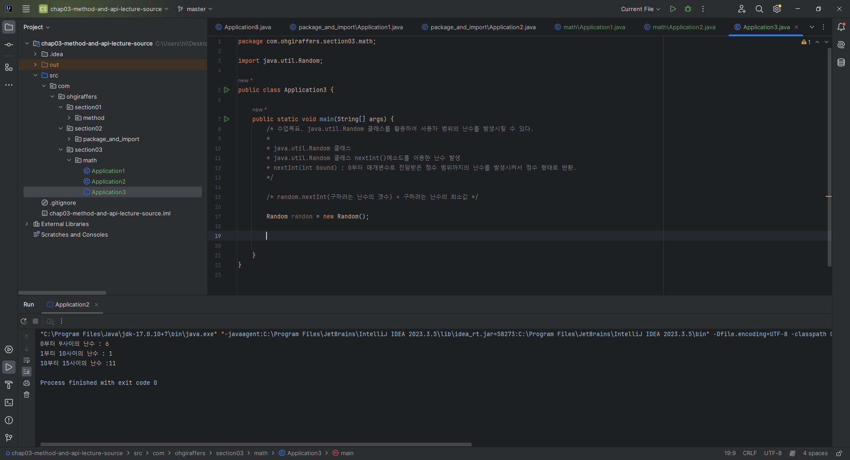The image size is (850, 460).
Task: Open the Code With Me icon
Action: pos(742,9)
